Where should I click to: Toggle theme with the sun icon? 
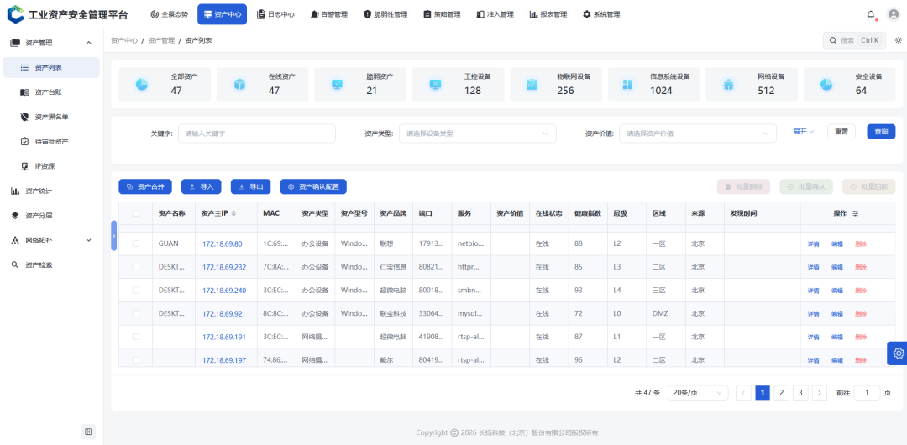[899, 40]
